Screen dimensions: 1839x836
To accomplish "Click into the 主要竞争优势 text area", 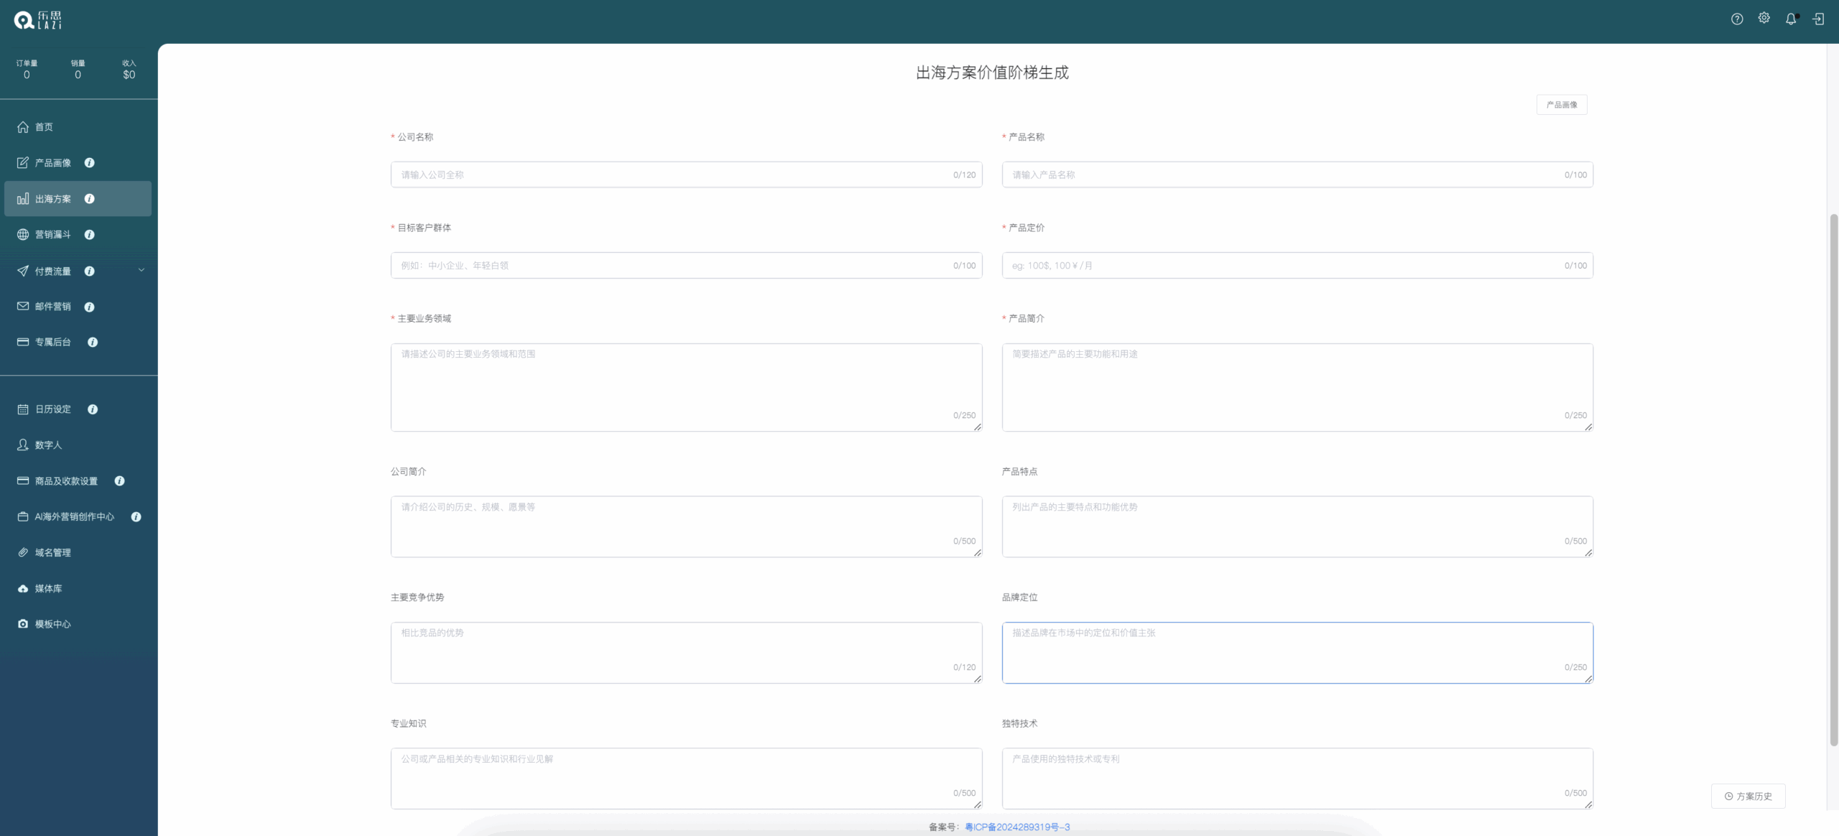I will point(686,653).
